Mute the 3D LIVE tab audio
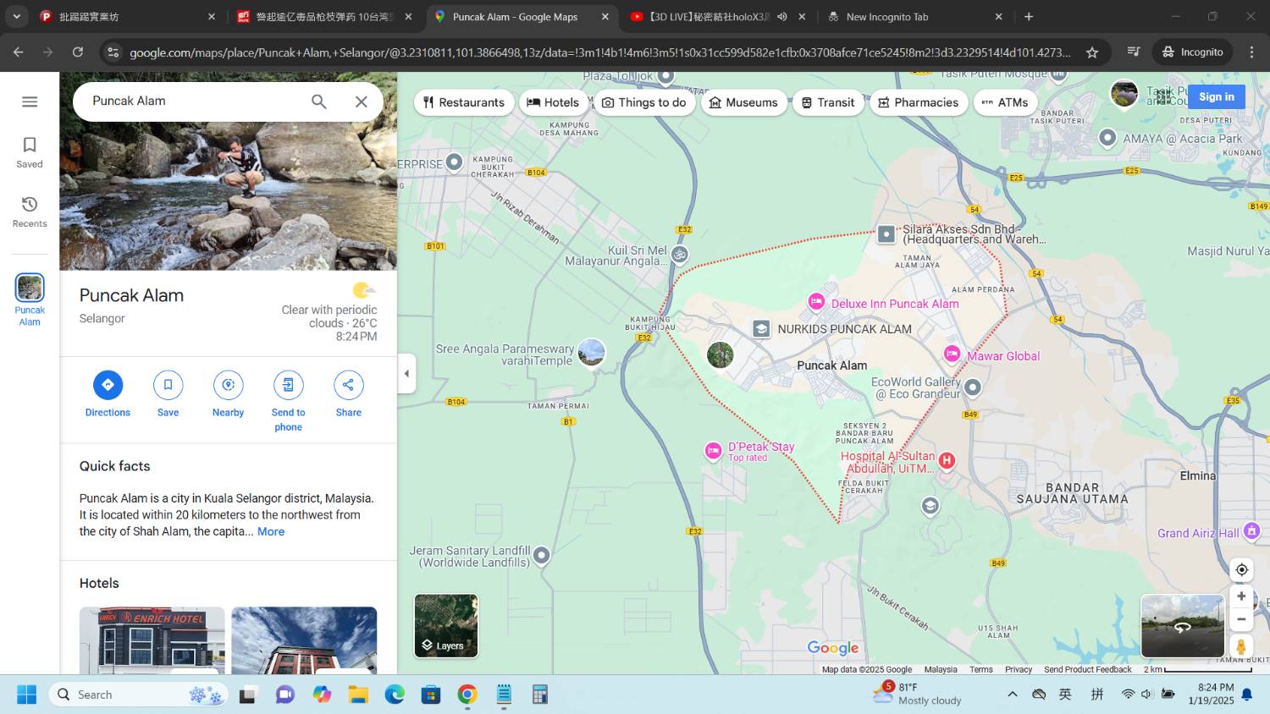 click(x=782, y=16)
